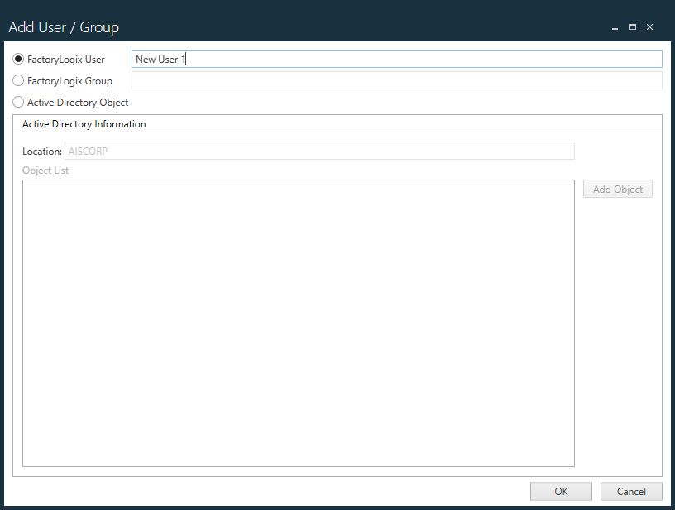Click inside the empty Object List box
Image resolution: width=675 pixels, height=510 pixels.
pyautogui.click(x=298, y=321)
